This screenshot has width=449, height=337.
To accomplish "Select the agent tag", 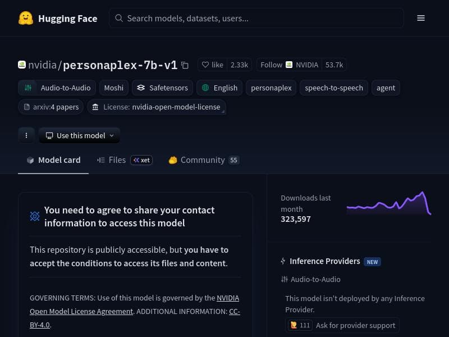I will 386,88.
